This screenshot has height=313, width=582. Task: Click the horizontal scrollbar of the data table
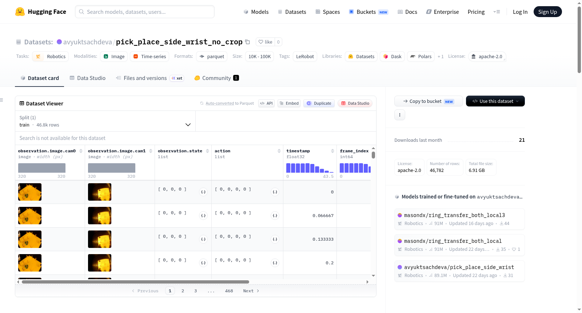click(x=135, y=282)
